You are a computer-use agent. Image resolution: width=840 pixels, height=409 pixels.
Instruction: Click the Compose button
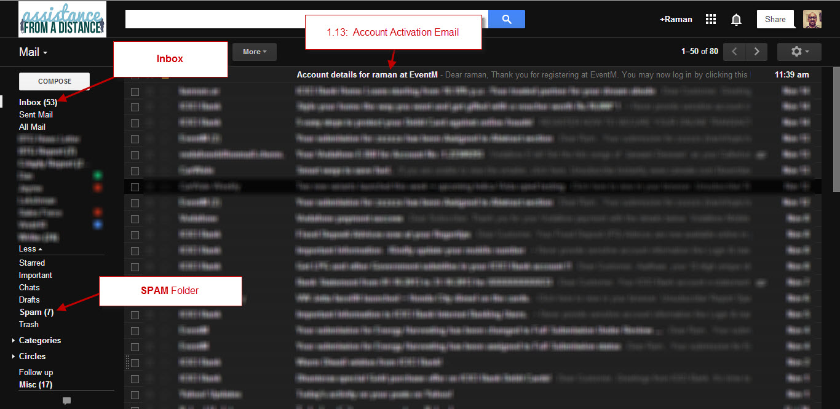click(x=55, y=81)
